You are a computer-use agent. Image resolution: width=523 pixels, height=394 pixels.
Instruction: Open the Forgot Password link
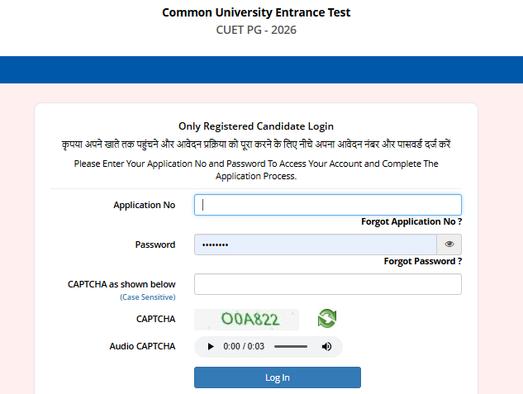pyautogui.click(x=422, y=261)
